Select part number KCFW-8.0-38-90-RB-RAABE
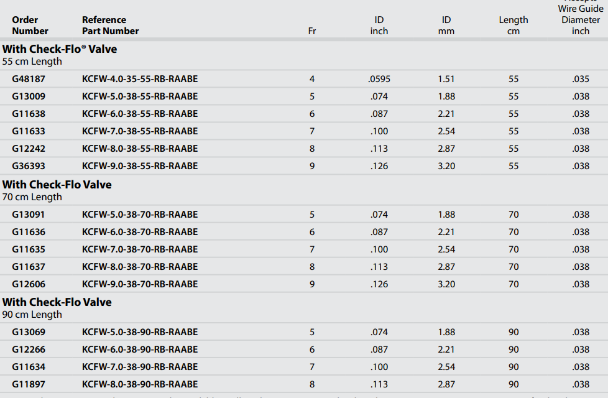 pyautogui.click(x=140, y=384)
